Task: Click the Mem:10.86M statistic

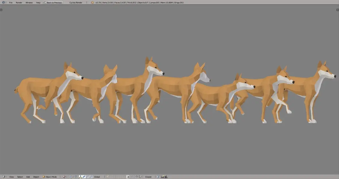Action: [x=167, y=2]
